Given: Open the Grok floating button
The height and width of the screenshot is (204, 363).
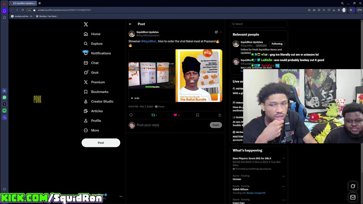Looking at the screenshot, I should [353, 186].
